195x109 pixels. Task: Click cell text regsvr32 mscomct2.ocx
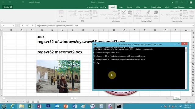coord(60,52)
